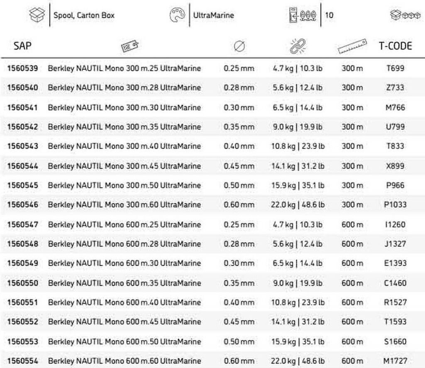Click the open box packaging icon
Viewport: 425px width, 368px height.
(37, 15)
